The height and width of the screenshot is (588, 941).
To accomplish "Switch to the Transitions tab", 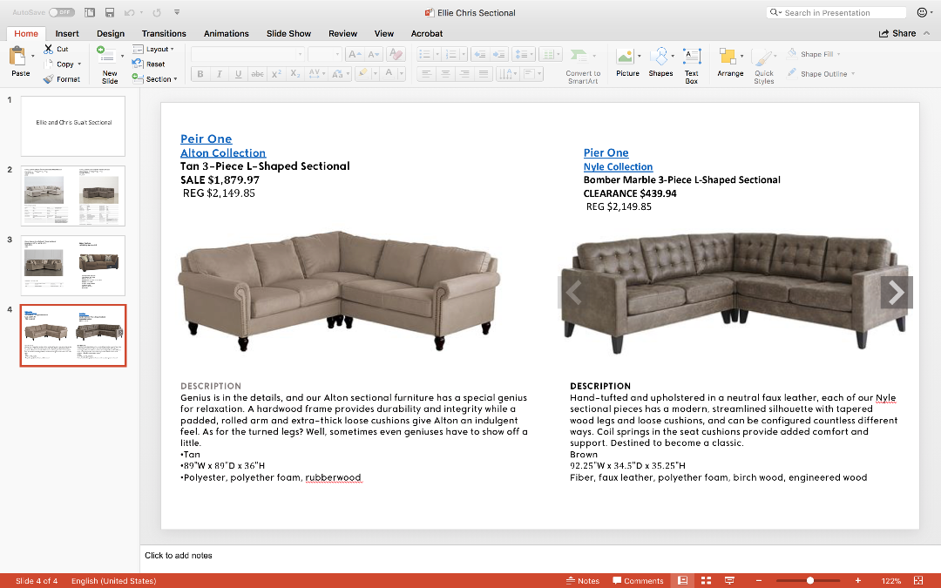I will [x=164, y=34].
